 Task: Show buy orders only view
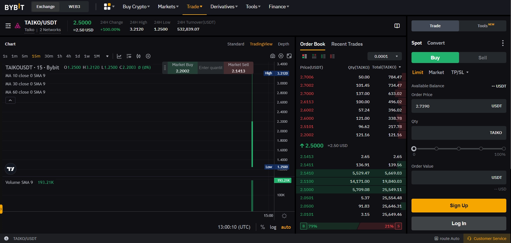click(323, 56)
